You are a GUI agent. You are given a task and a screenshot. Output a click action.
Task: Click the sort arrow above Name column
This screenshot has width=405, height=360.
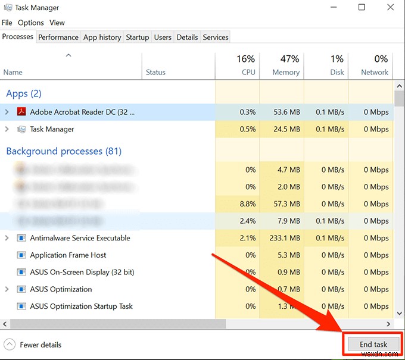(68, 55)
